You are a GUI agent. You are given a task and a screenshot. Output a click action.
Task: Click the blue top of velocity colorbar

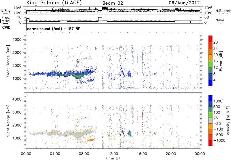point(210,98)
